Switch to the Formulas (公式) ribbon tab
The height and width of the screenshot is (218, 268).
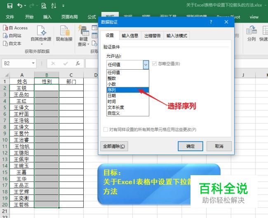pos(92,17)
